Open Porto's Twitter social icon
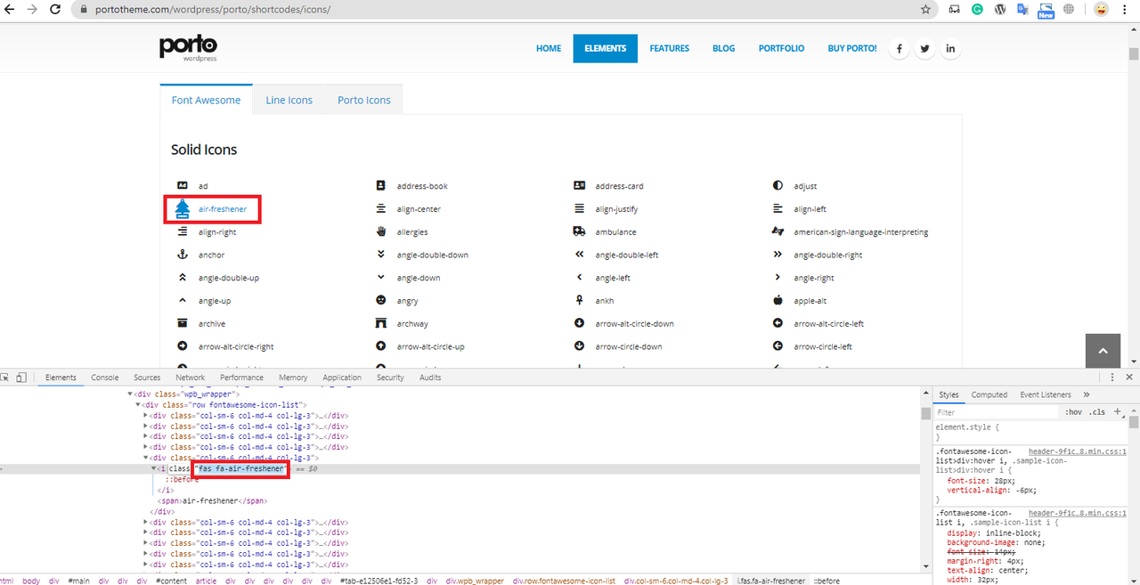This screenshot has width=1140, height=585. (925, 48)
